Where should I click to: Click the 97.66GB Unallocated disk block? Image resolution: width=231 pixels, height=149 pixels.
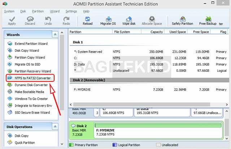207,112
